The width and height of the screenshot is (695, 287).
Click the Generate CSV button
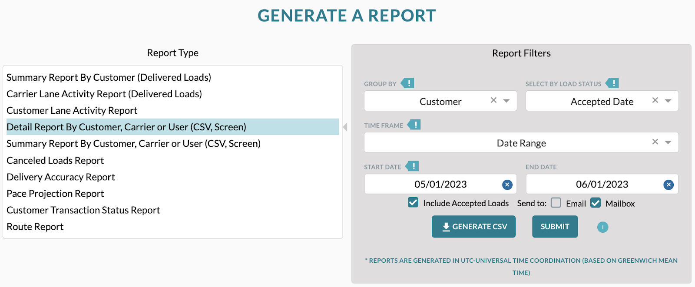tap(473, 227)
